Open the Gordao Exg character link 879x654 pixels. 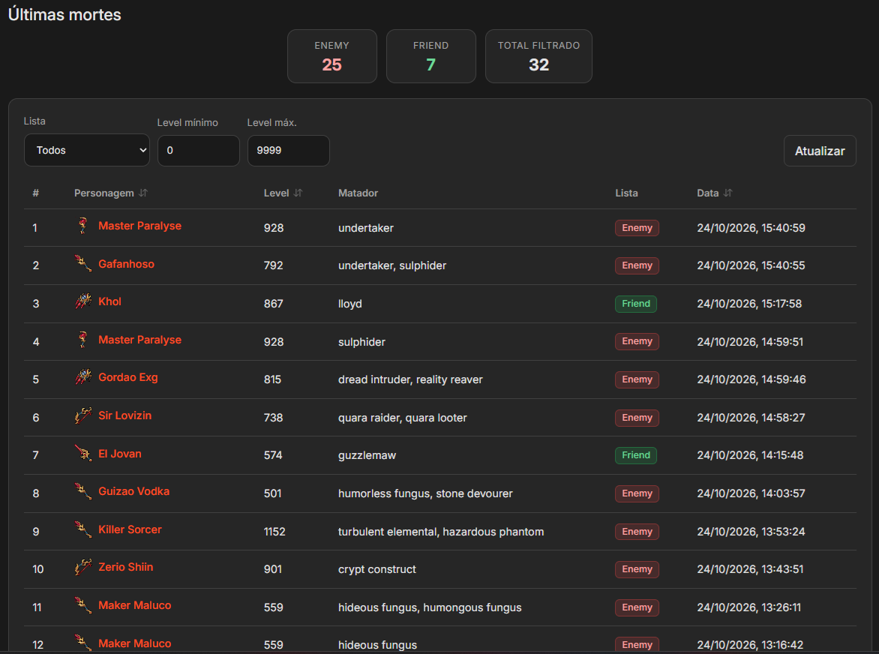tap(128, 377)
